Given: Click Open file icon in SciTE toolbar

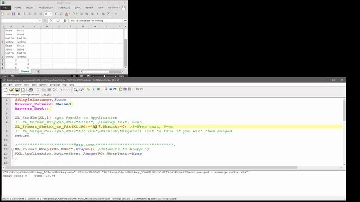Looking at the screenshot, I should pos(11,90).
